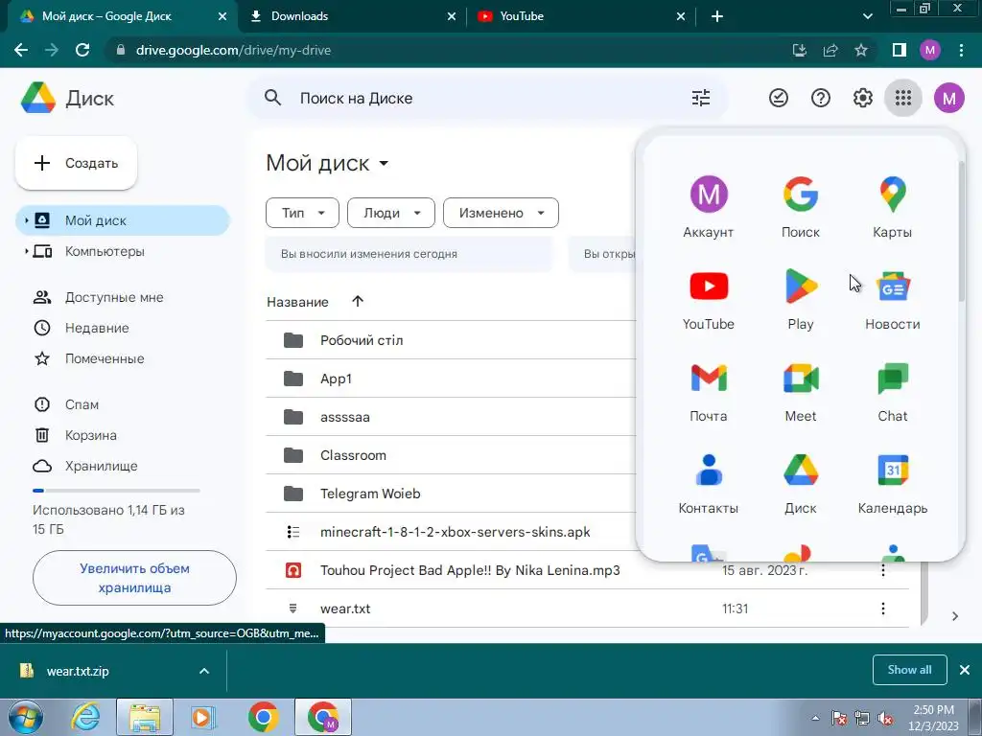Open Gmail (Почта) from the apps grid
This screenshot has height=736, width=982.
tap(709, 391)
